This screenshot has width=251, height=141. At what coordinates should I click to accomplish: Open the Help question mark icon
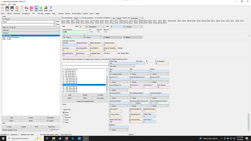(51, 9)
